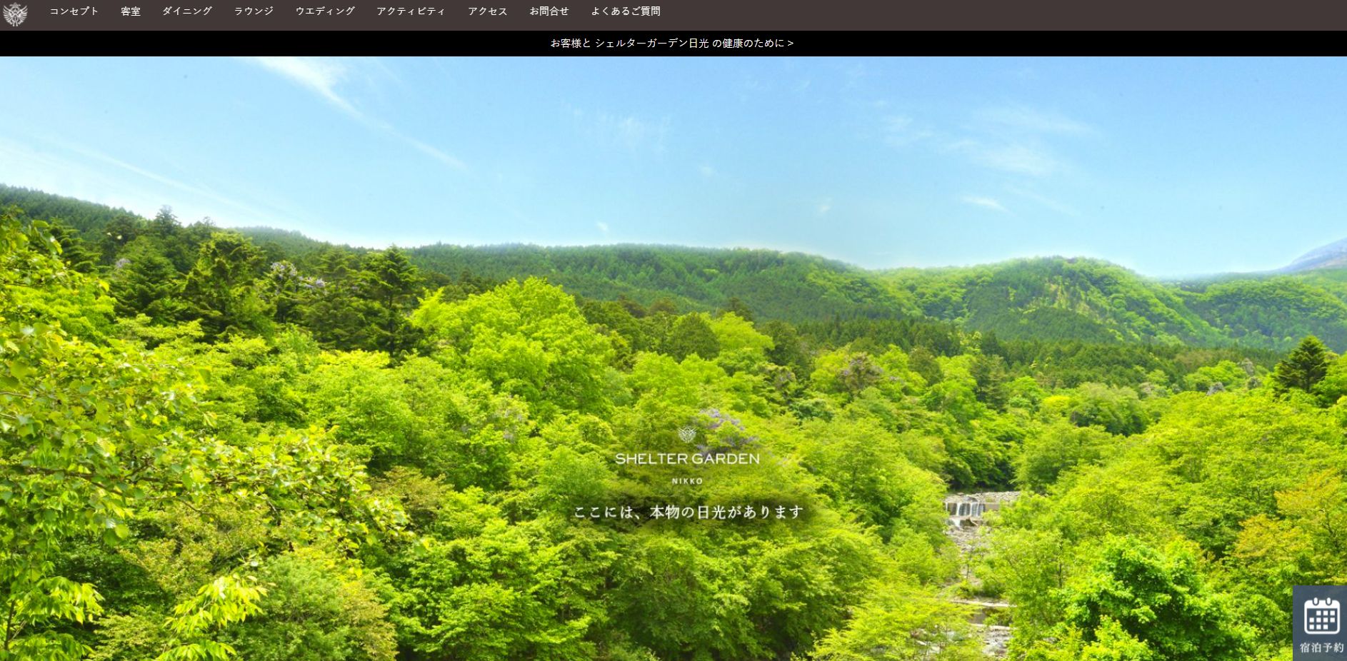Viewport: 1347px width, 661px height.
Task: Open アクセス page
Action: pyautogui.click(x=488, y=11)
